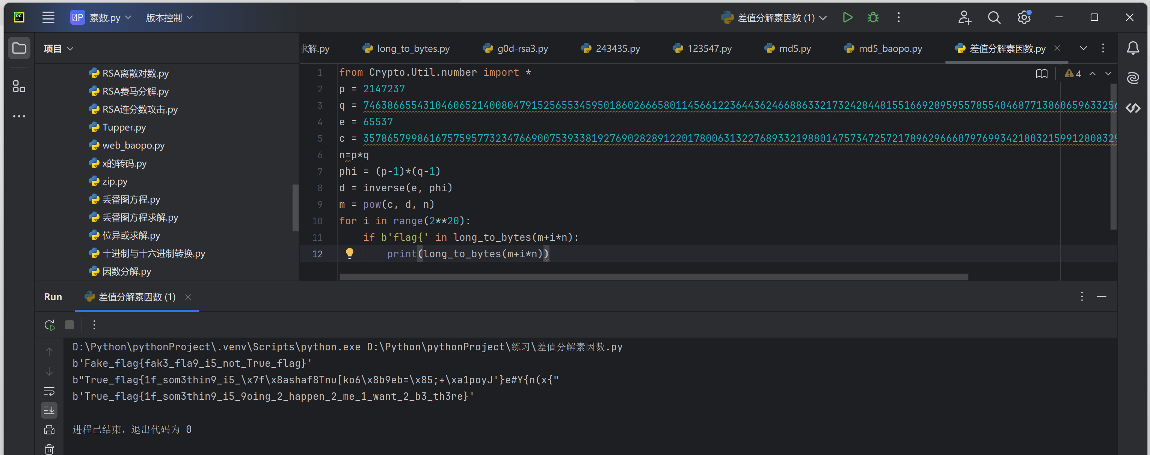Toggle Reader mode book icon in editor
The width and height of the screenshot is (1150, 455).
coord(1041,74)
